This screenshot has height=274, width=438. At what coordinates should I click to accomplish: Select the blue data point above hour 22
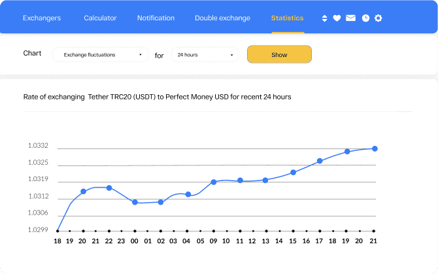click(x=109, y=188)
